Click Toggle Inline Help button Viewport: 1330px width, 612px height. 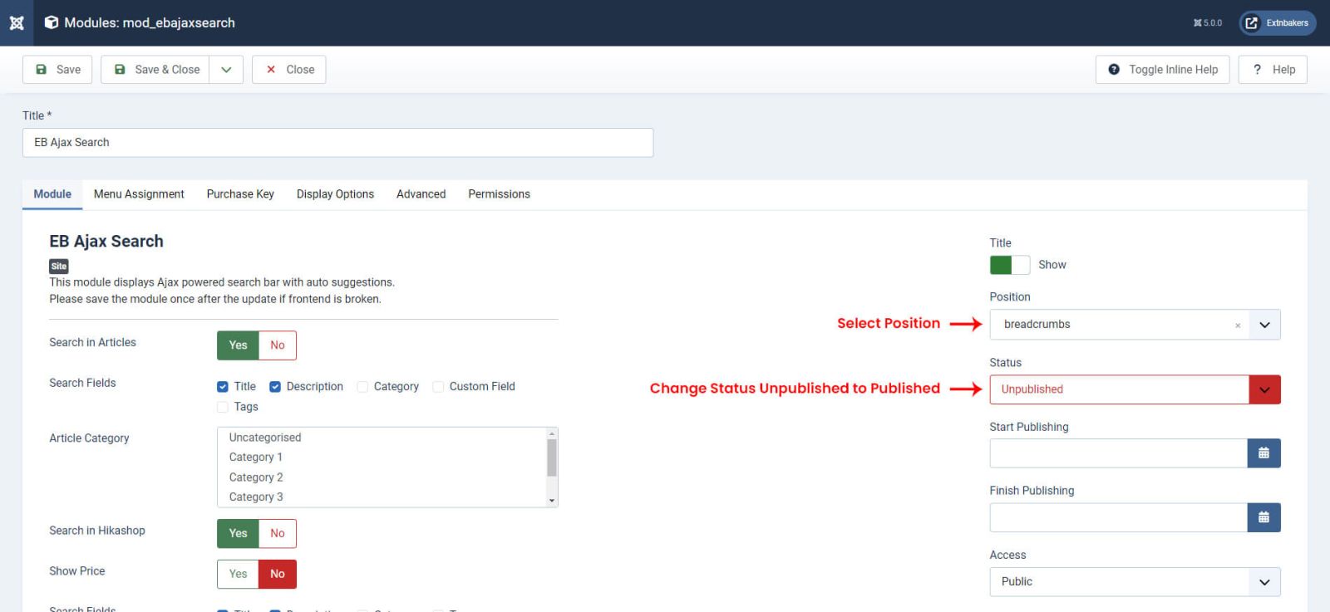[x=1162, y=70]
